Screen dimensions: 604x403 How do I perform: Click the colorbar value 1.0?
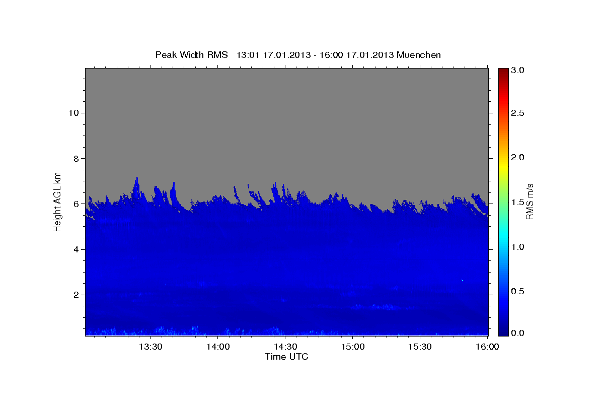[519, 247]
